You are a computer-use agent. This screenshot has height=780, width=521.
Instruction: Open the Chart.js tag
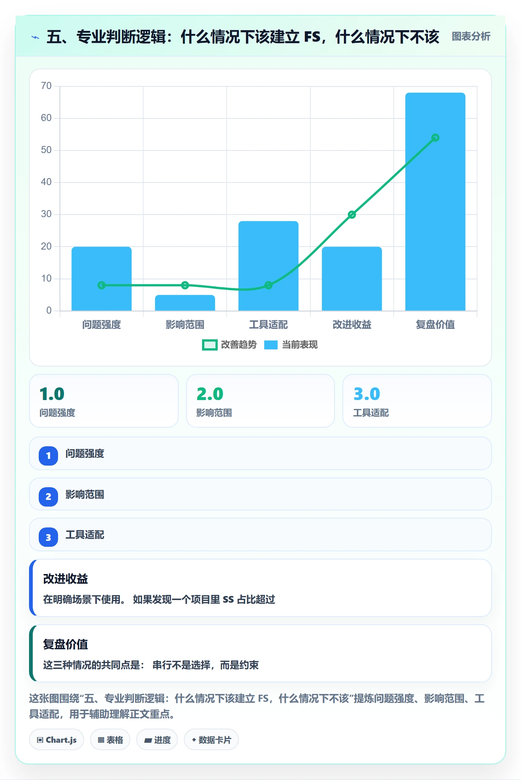[57, 740]
